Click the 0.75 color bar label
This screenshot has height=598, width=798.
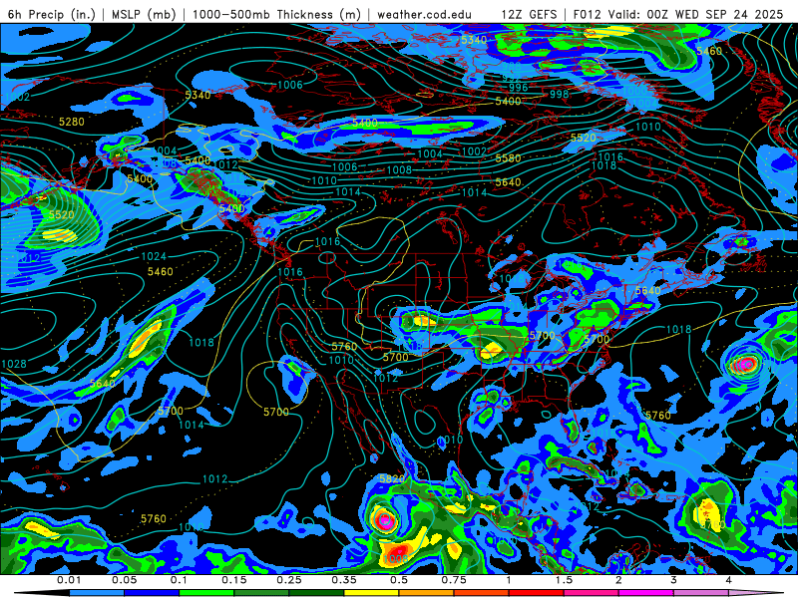pos(454,580)
